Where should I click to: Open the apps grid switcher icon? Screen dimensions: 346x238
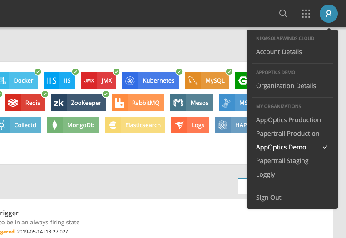tap(306, 14)
